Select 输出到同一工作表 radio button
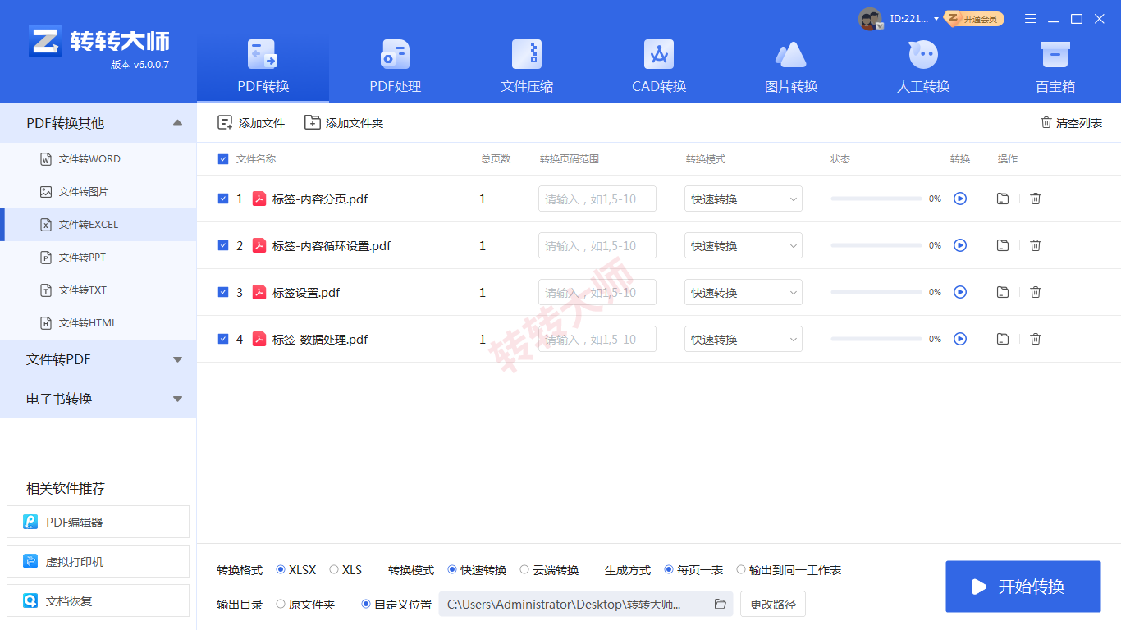This screenshot has height=630, width=1121. 741,569
